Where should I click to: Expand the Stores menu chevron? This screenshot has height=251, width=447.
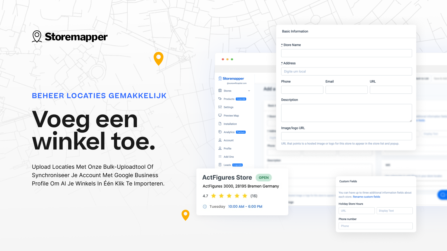point(249,91)
